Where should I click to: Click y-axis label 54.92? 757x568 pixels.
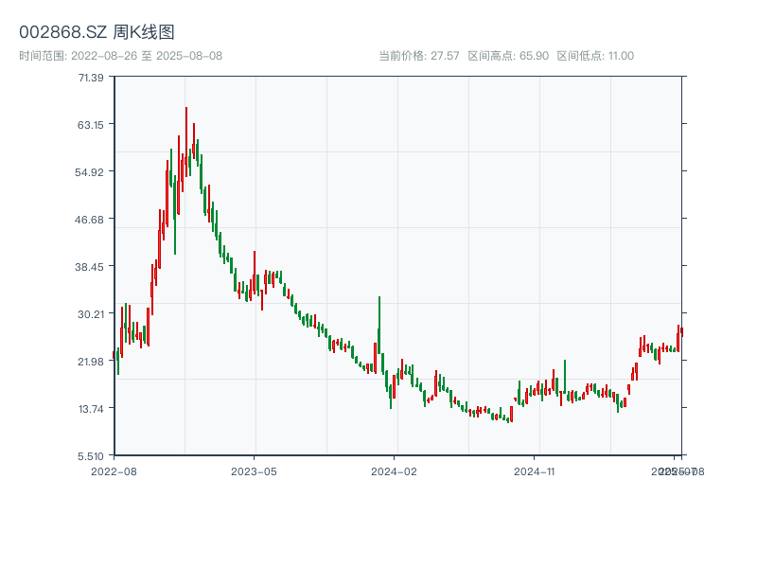click(89, 172)
